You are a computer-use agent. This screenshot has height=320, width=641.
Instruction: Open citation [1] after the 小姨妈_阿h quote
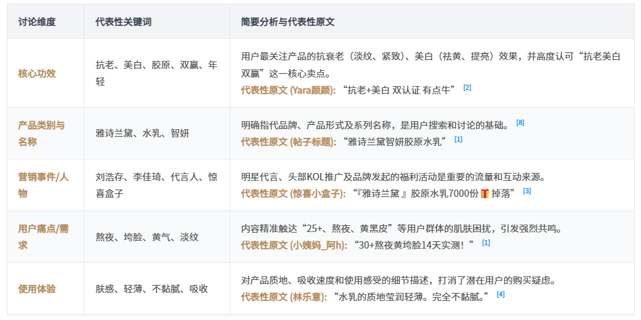click(x=486, y=243)
